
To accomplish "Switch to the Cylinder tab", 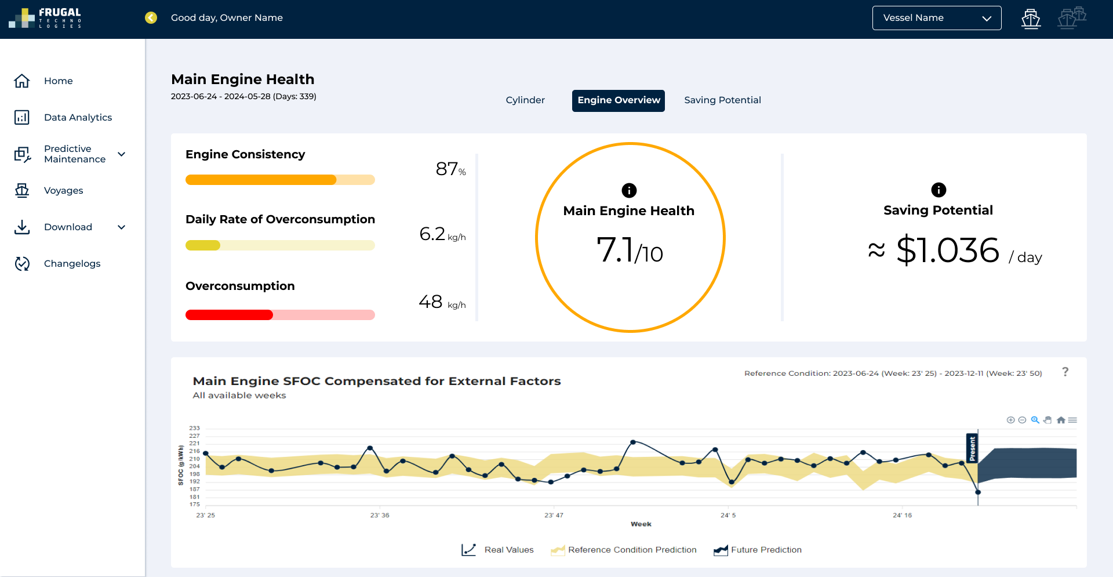I will pos(525,100).
